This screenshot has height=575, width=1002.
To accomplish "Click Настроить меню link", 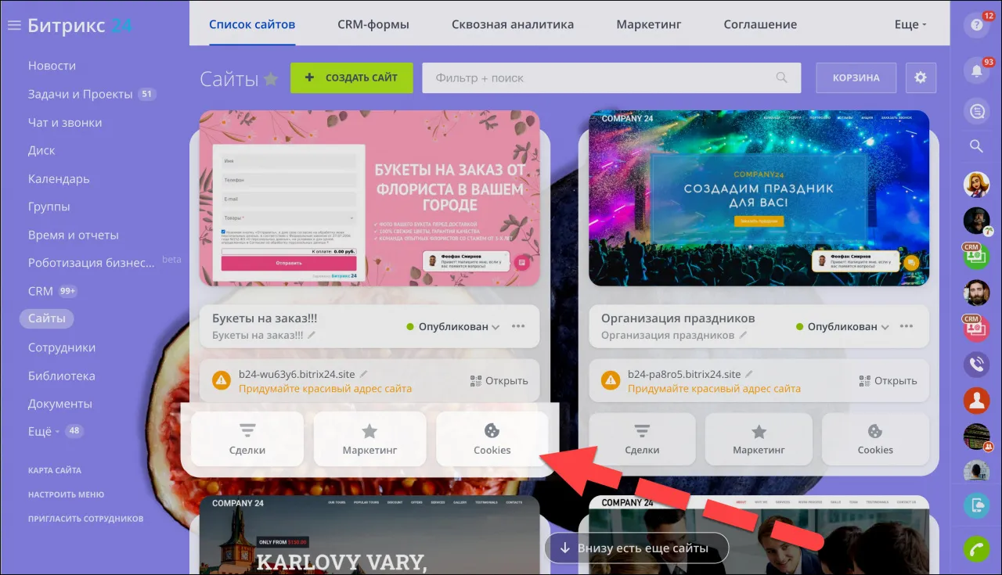I will click(66, 494).
